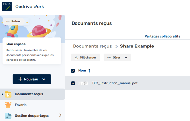Click the FSMA logo icon
Viewport: 190px width, 121px height.
pos(7,7)
